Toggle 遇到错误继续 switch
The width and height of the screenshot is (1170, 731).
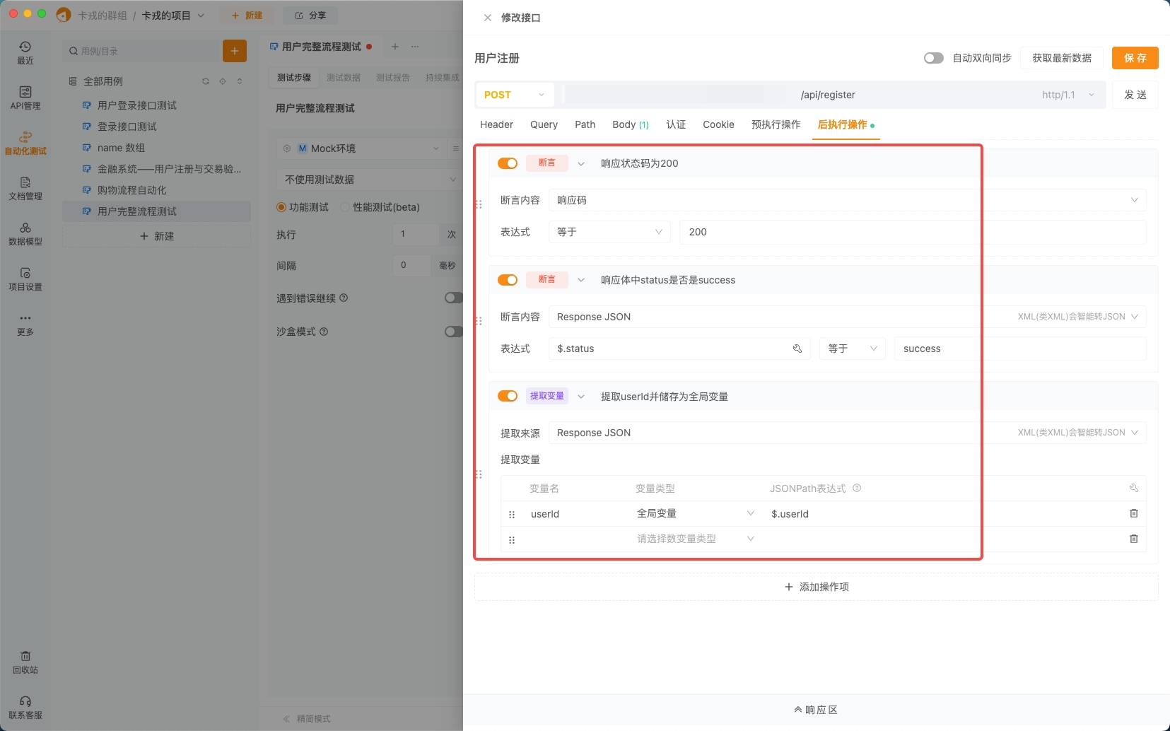click(454, 298)
